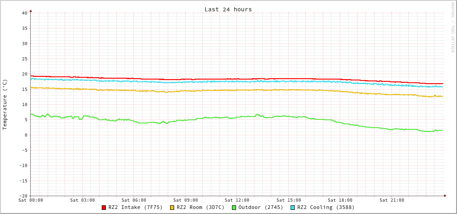Screen dimensions: 457x214
Task: Click the 40 value on temperature axis
Action: (x=24, y=13)
